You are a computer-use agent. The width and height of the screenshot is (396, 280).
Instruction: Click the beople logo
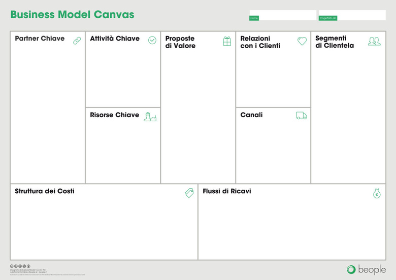tap(366, 269)
